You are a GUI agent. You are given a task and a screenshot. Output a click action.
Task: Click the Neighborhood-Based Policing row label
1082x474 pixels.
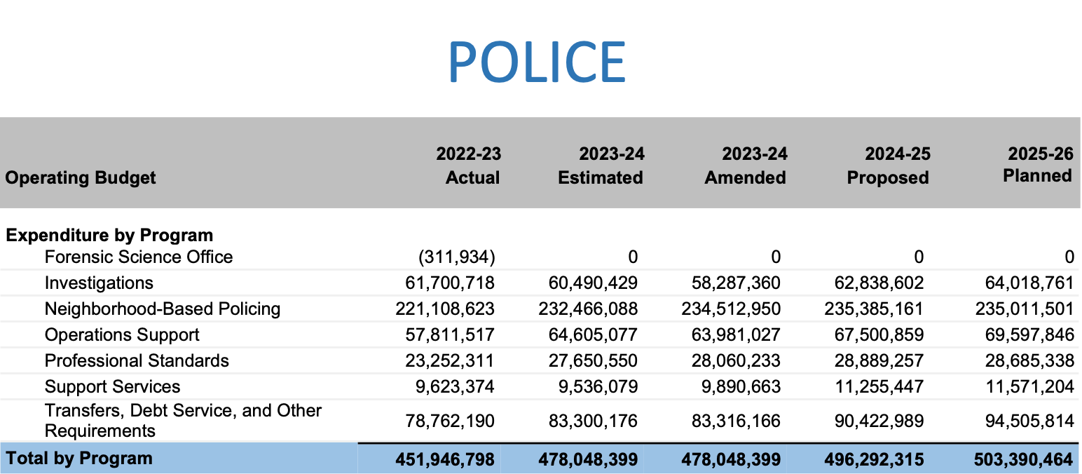coord(163,309)
